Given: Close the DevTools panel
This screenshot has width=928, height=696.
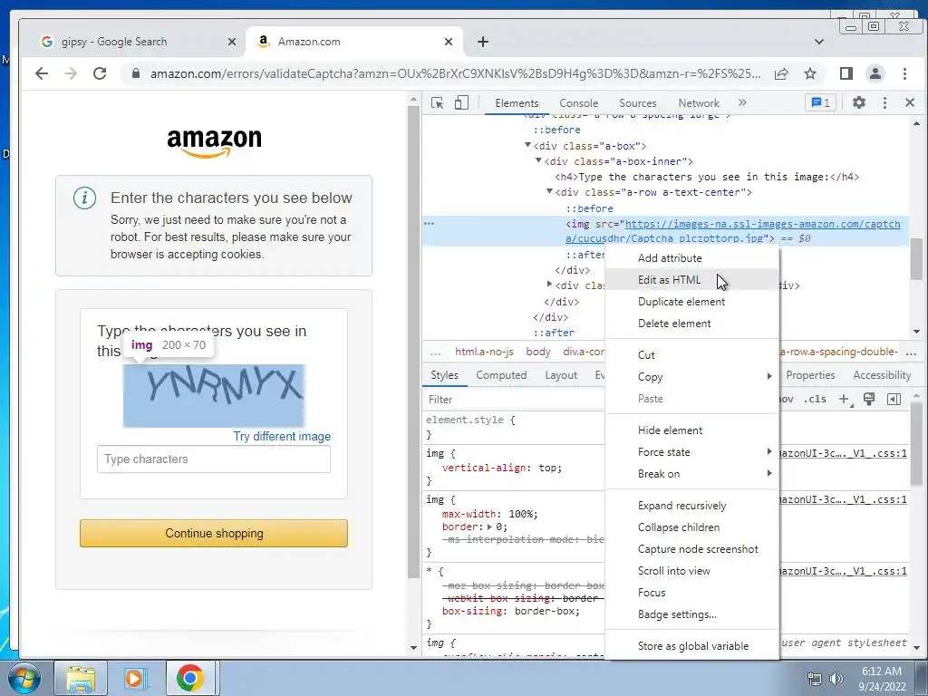Looking at the screenshot, I should 910,103.
